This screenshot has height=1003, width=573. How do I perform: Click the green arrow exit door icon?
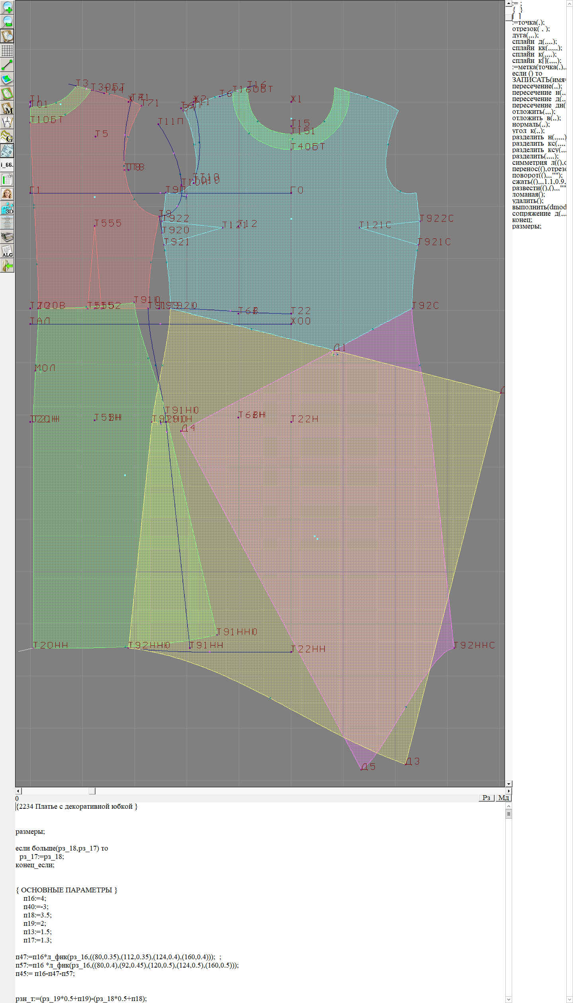coord(7,265)
